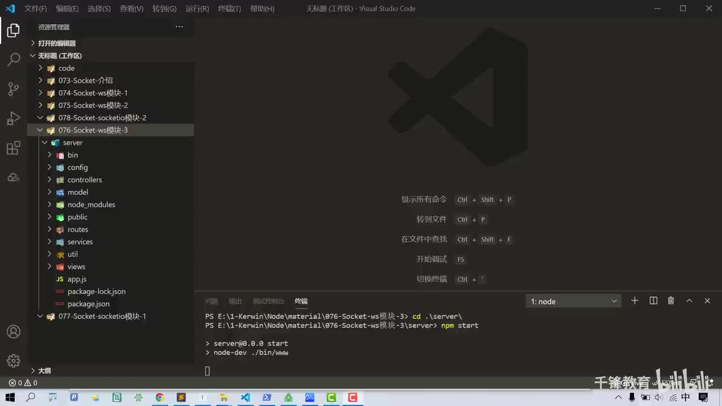The width and height of the screenshot is (722, 406).
Task: Open the 查看(V) menu
Action: pos(131,8)
